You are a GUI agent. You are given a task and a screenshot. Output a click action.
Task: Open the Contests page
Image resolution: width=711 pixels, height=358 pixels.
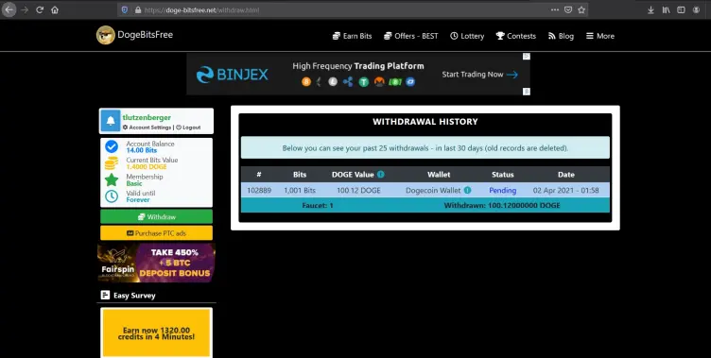pyautogui.click(x=516, y=36)
